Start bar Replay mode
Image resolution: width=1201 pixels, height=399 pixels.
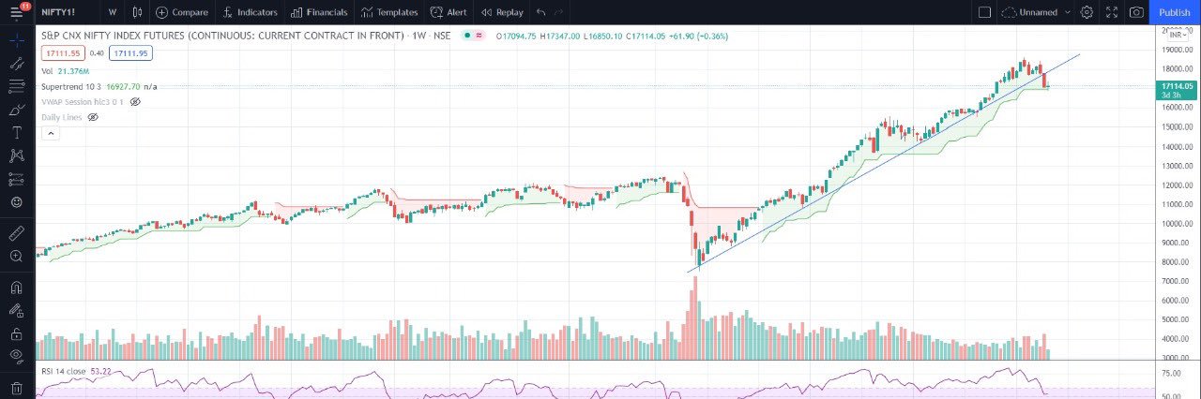click(x=502, y=12)
